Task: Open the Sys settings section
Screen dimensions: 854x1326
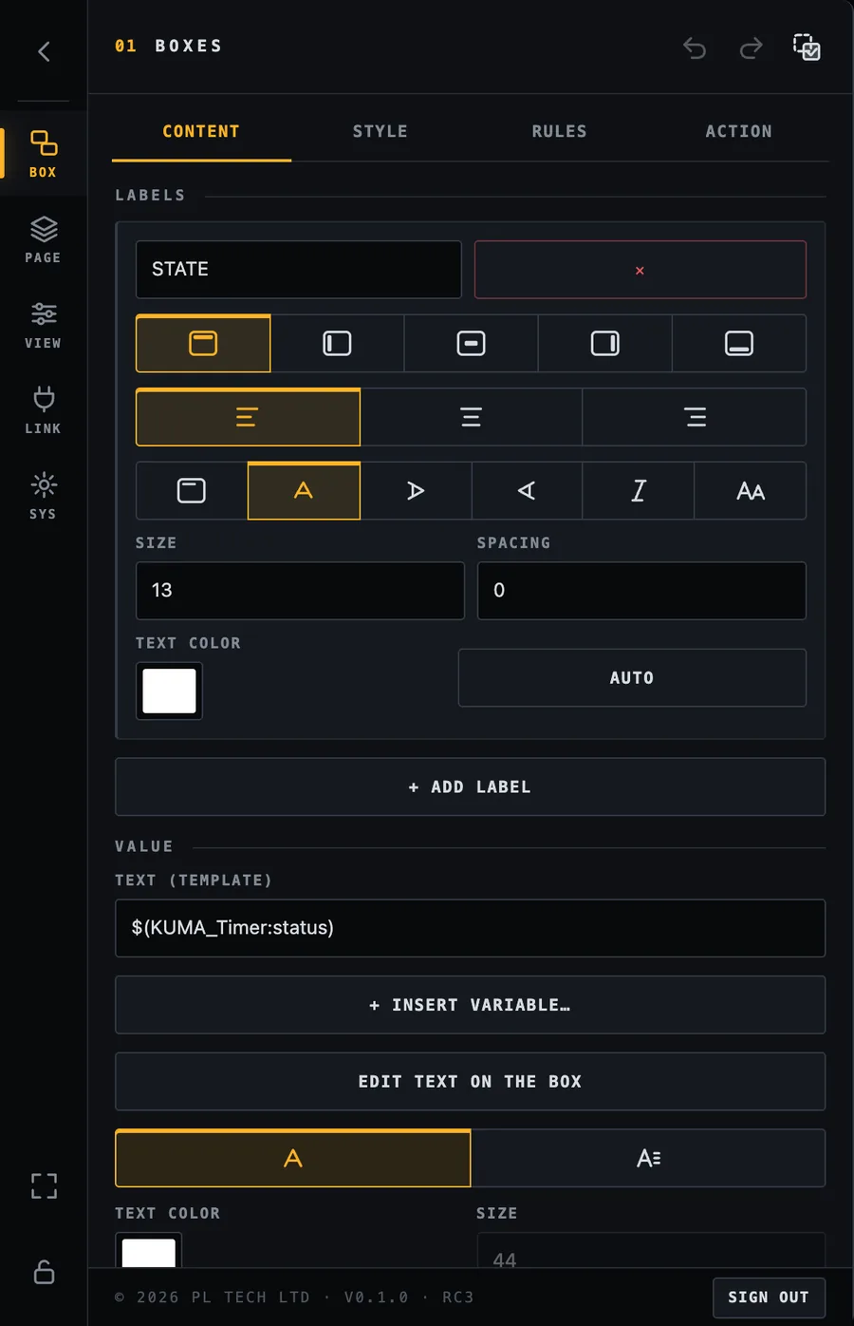Action: tap(43, 496)
